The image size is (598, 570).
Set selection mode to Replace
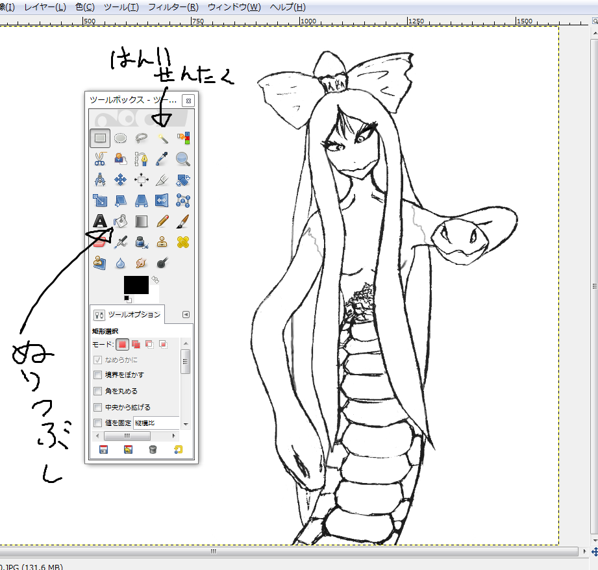pos(122,345)
